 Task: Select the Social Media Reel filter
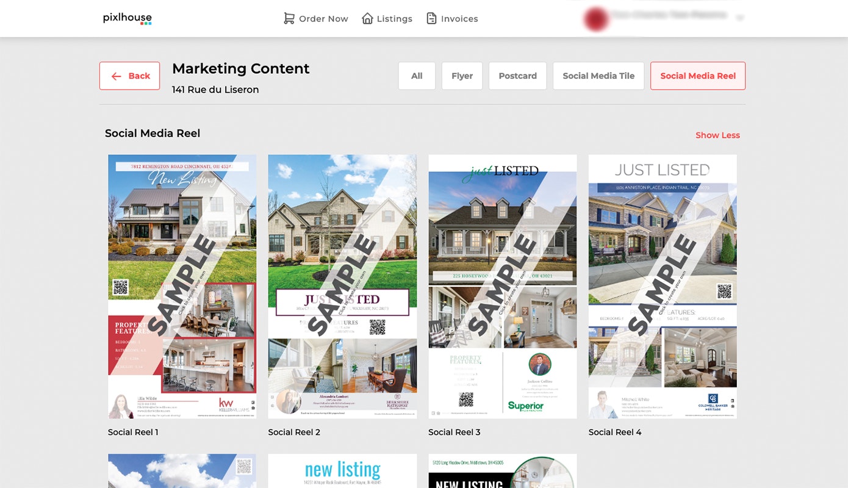(698, 76)
